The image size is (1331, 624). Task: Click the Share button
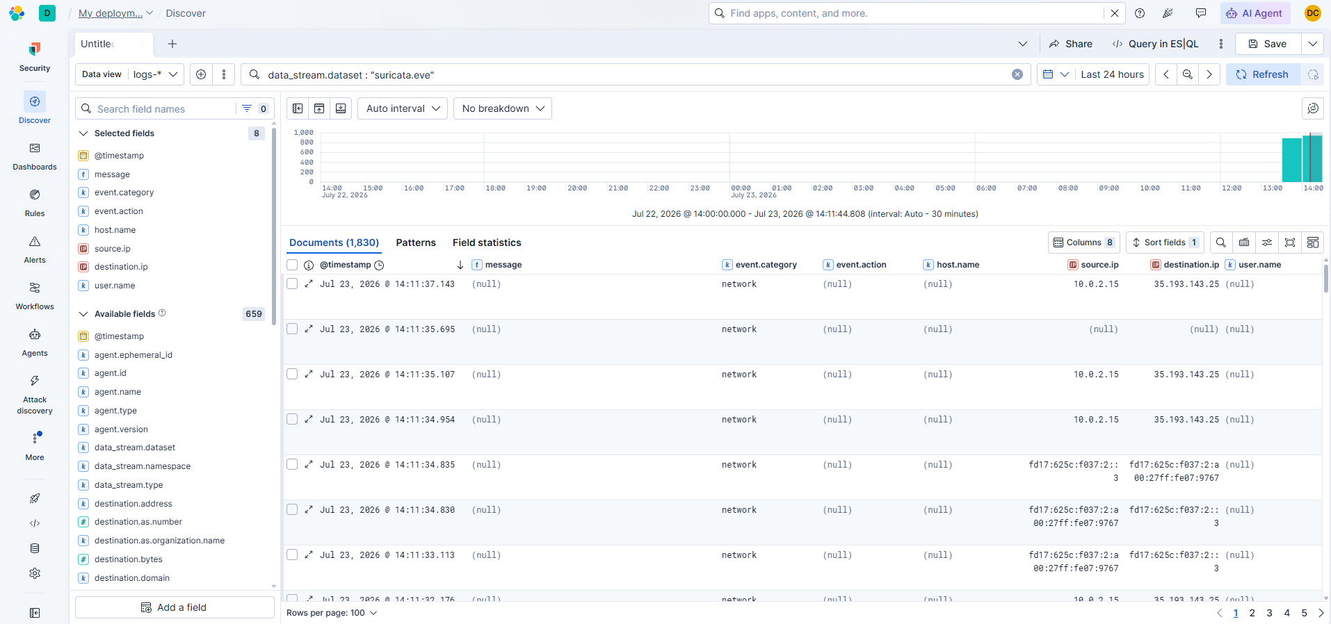[x=1071, y=44]
